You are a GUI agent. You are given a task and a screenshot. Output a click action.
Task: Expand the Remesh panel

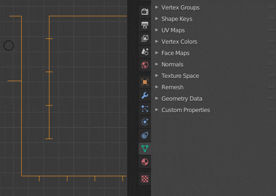click(x=156, y=87)
